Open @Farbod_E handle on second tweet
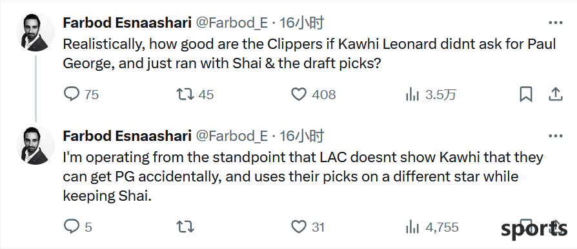This screenshot has height=249, width=577. pyautogui.click(x=232, y=136)
